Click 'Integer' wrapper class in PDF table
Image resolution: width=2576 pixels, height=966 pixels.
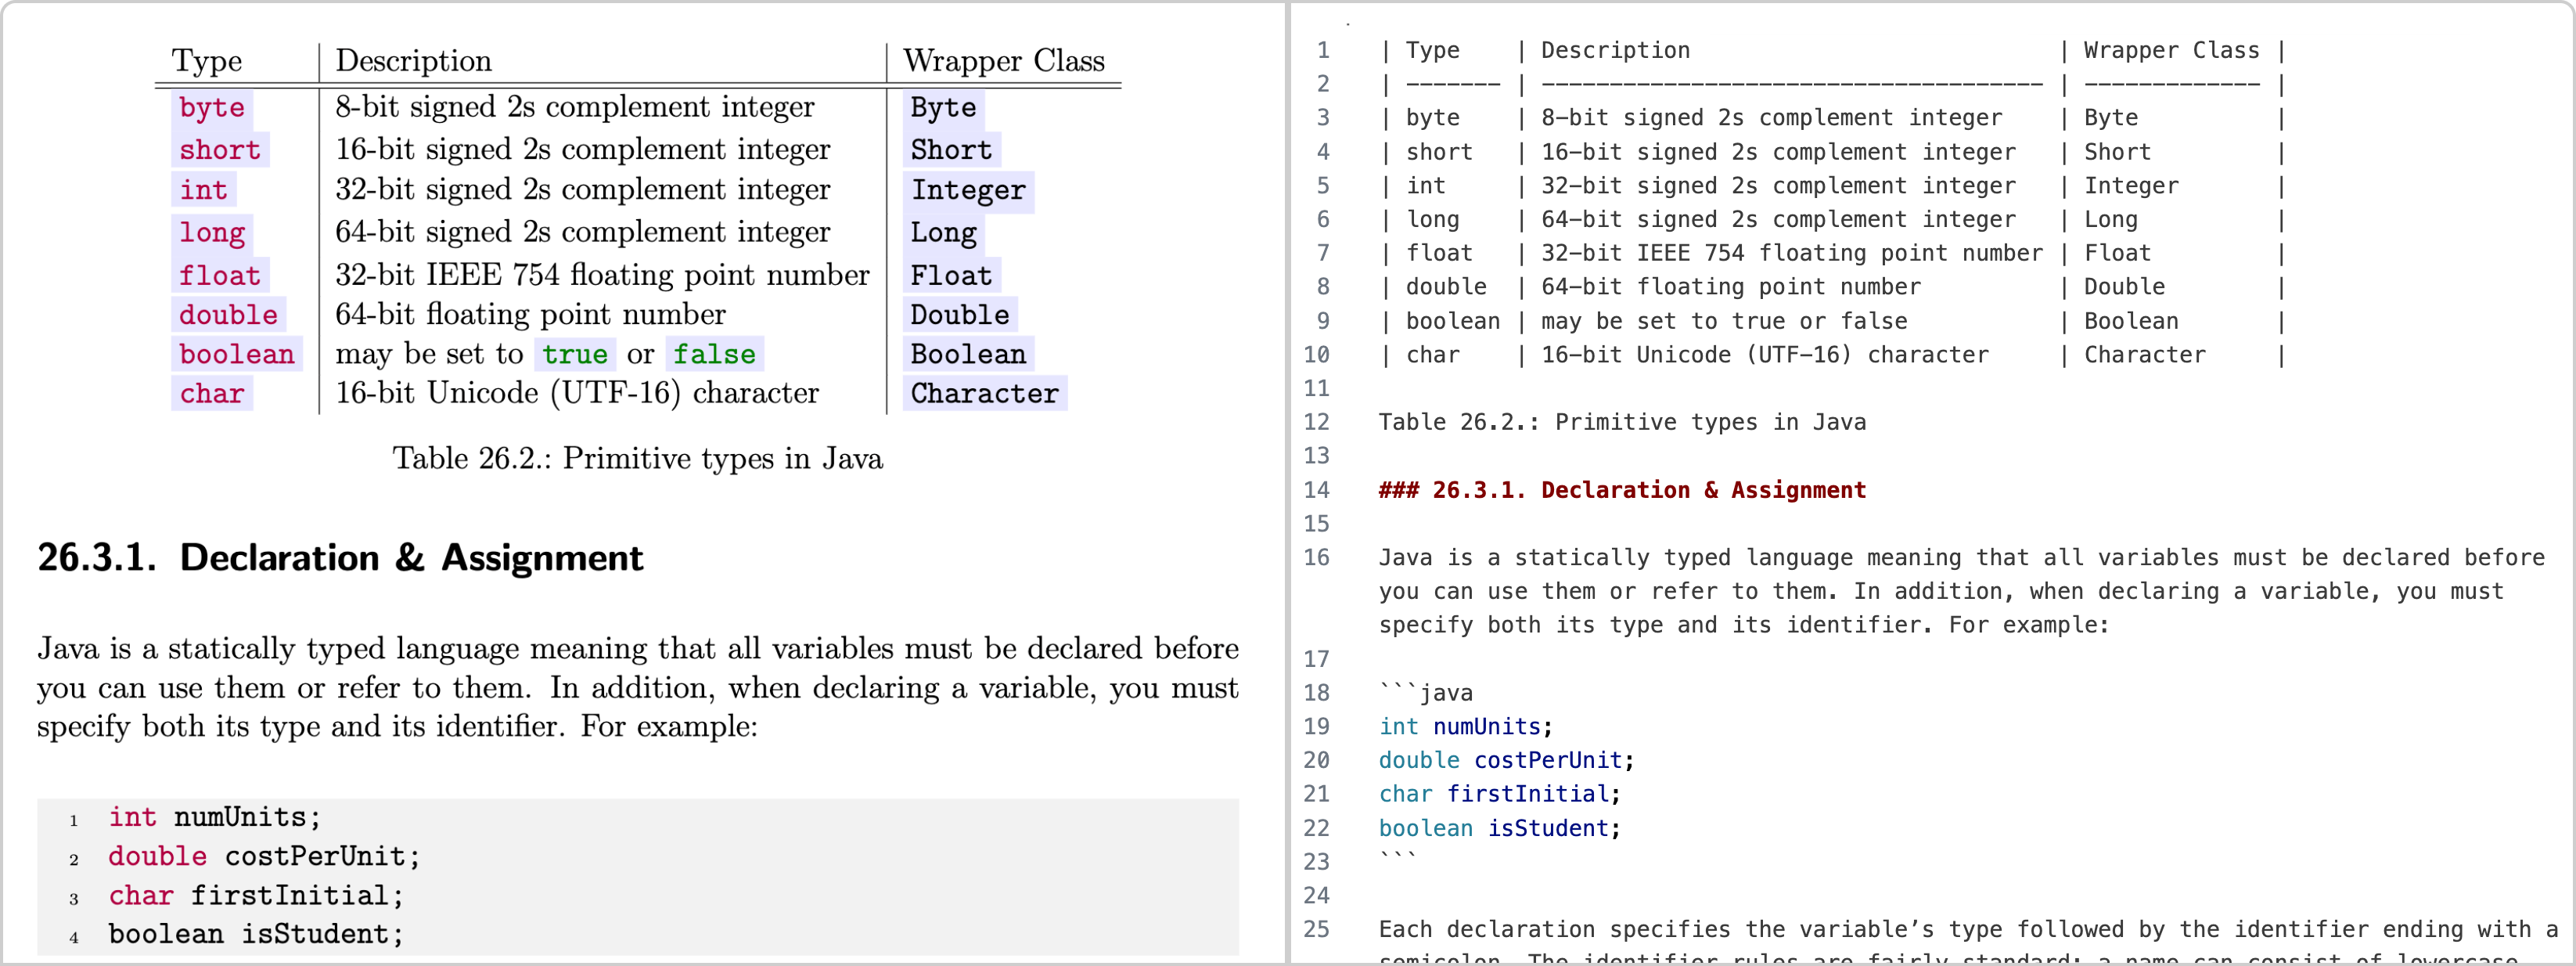point(968,190)
